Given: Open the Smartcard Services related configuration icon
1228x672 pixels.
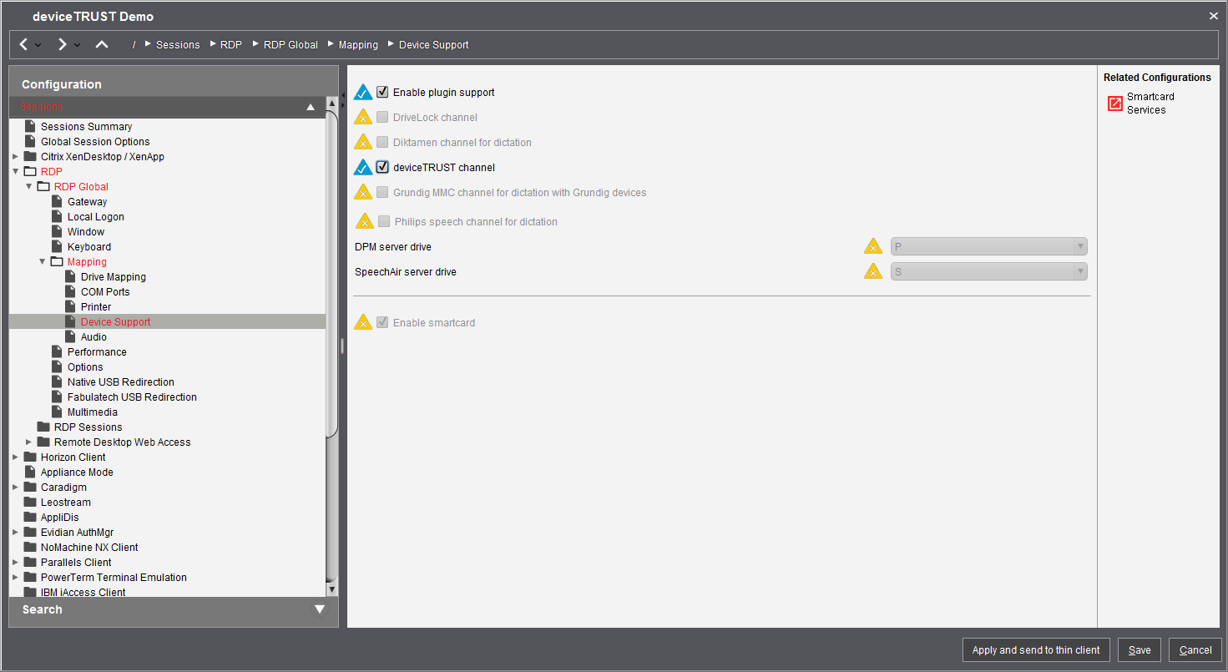Looking at the screenshot, I should [1115, 103].
